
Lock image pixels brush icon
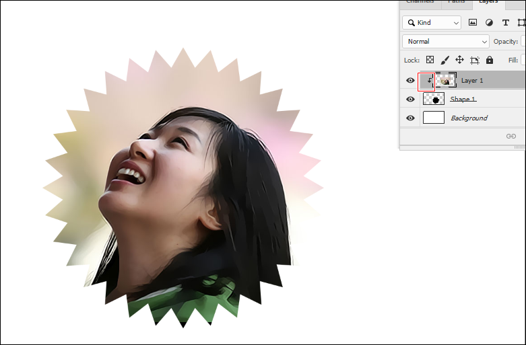point(445,60)
